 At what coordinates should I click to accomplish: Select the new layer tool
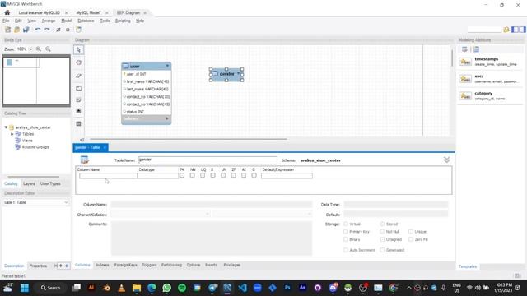pos(79,89)
